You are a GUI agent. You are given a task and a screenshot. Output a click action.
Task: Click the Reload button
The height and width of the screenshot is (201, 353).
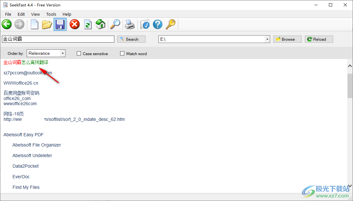point(319,39)
